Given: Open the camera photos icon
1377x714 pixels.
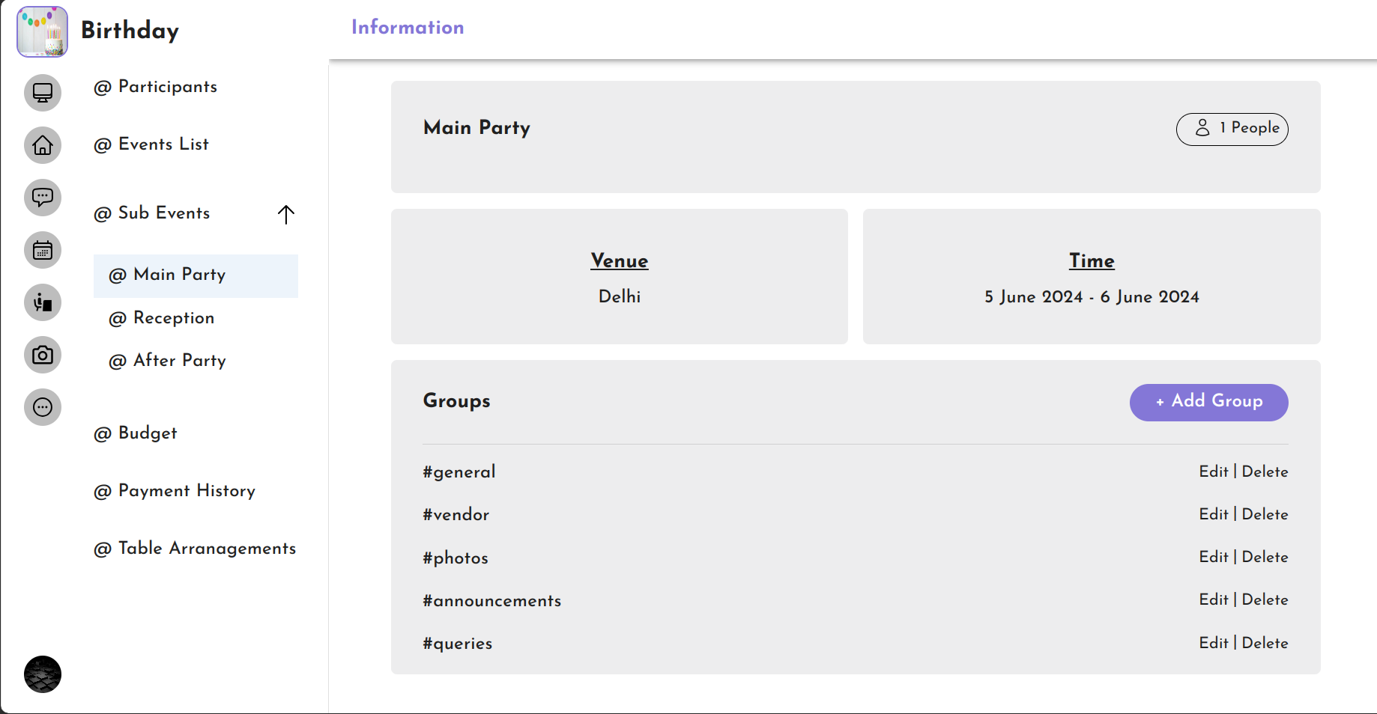Looking at the screenshot, I should 43,355.
